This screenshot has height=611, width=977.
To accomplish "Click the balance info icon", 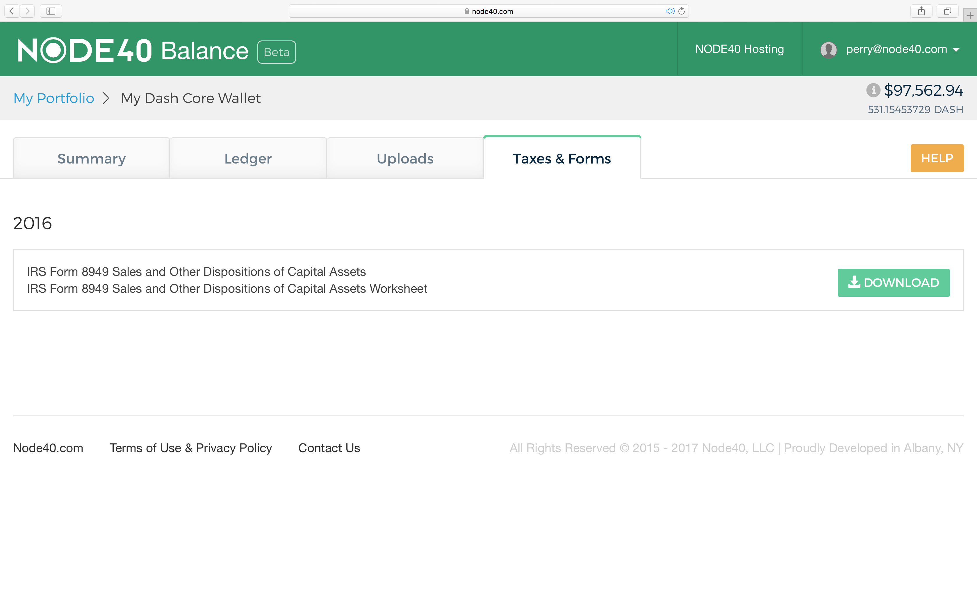I will [x=873, y=90].
